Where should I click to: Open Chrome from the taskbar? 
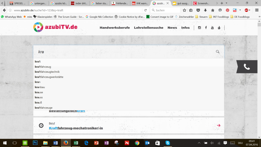[x=137, y=143]
